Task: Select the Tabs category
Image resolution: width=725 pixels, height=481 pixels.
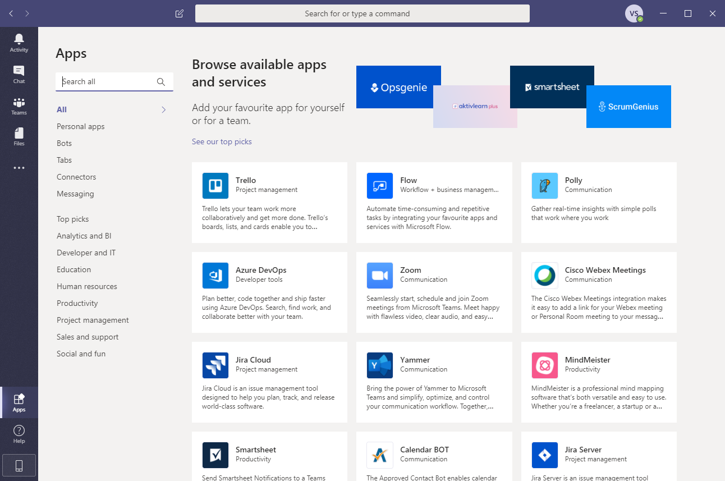Action: [x=65, y=160]
